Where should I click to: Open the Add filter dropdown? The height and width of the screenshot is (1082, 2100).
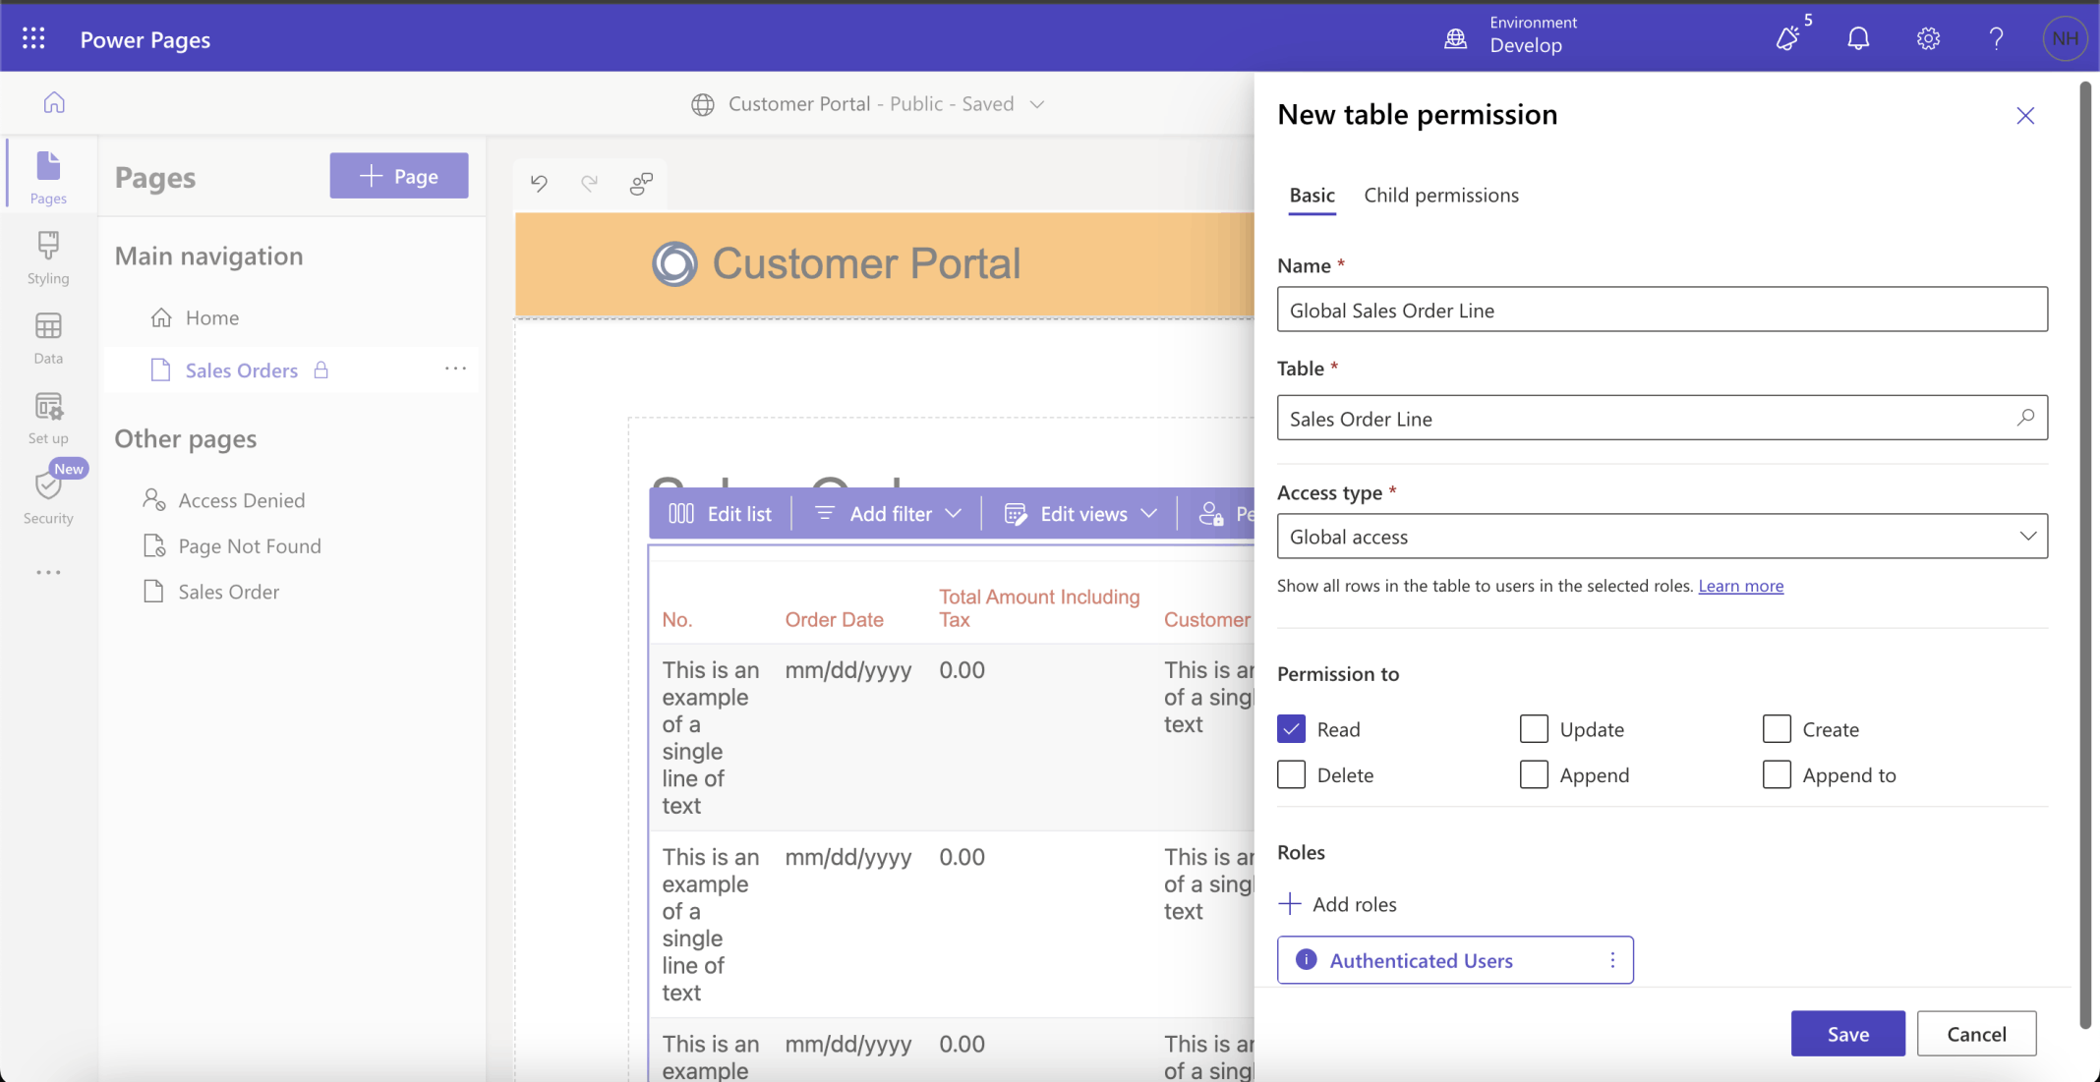tap(889, 514)
